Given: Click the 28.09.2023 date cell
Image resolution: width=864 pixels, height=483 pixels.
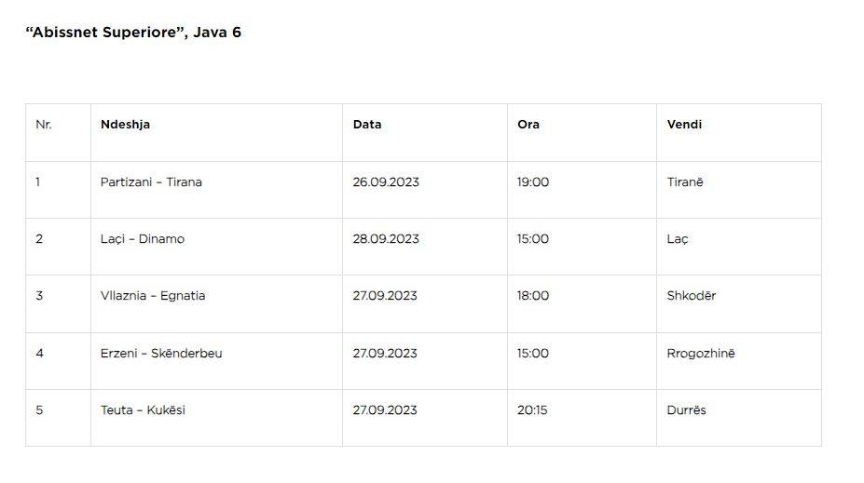Looking at the screenshot, I should click(425, 247).
